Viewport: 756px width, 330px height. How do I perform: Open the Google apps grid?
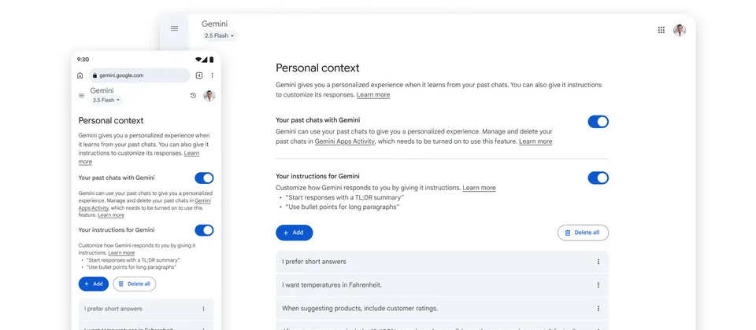coord(661,30)
